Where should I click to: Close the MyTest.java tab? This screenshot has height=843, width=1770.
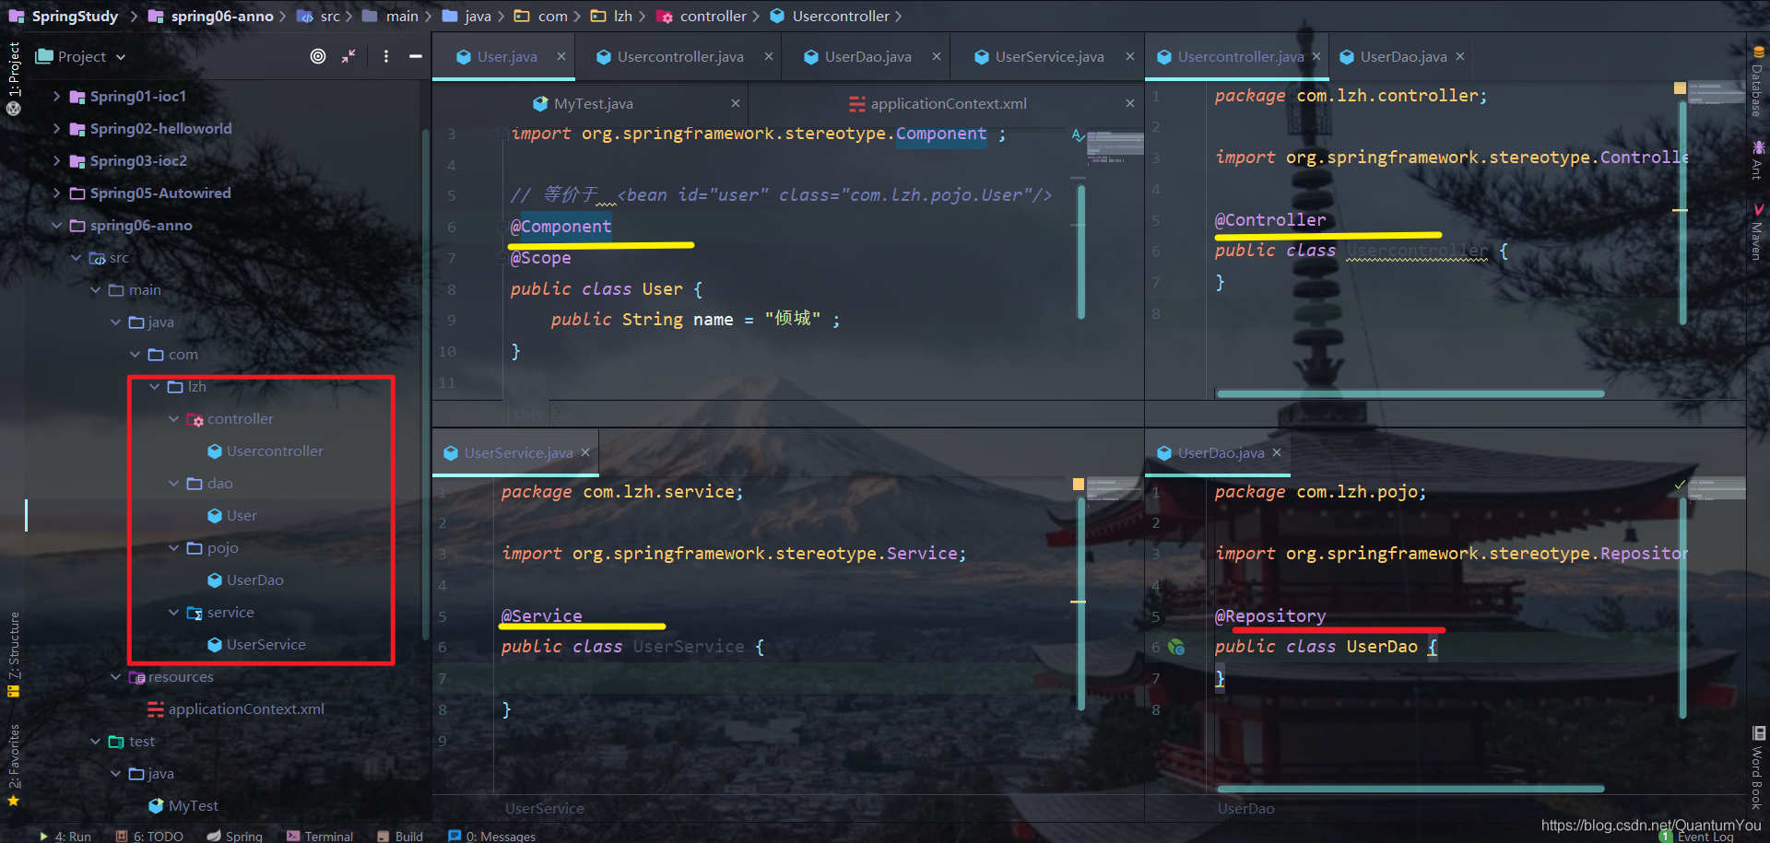735,103
